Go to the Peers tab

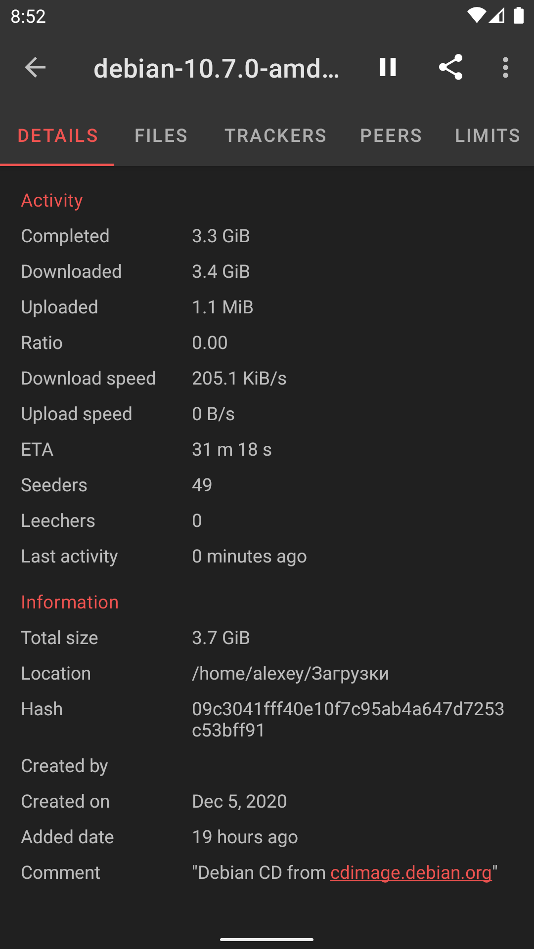[x=391, y=135]
